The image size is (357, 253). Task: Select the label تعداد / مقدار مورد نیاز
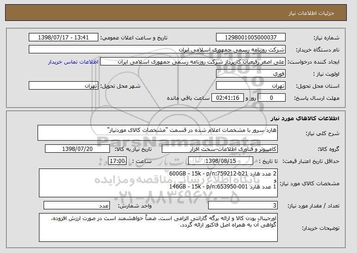[x=313, y=206]
